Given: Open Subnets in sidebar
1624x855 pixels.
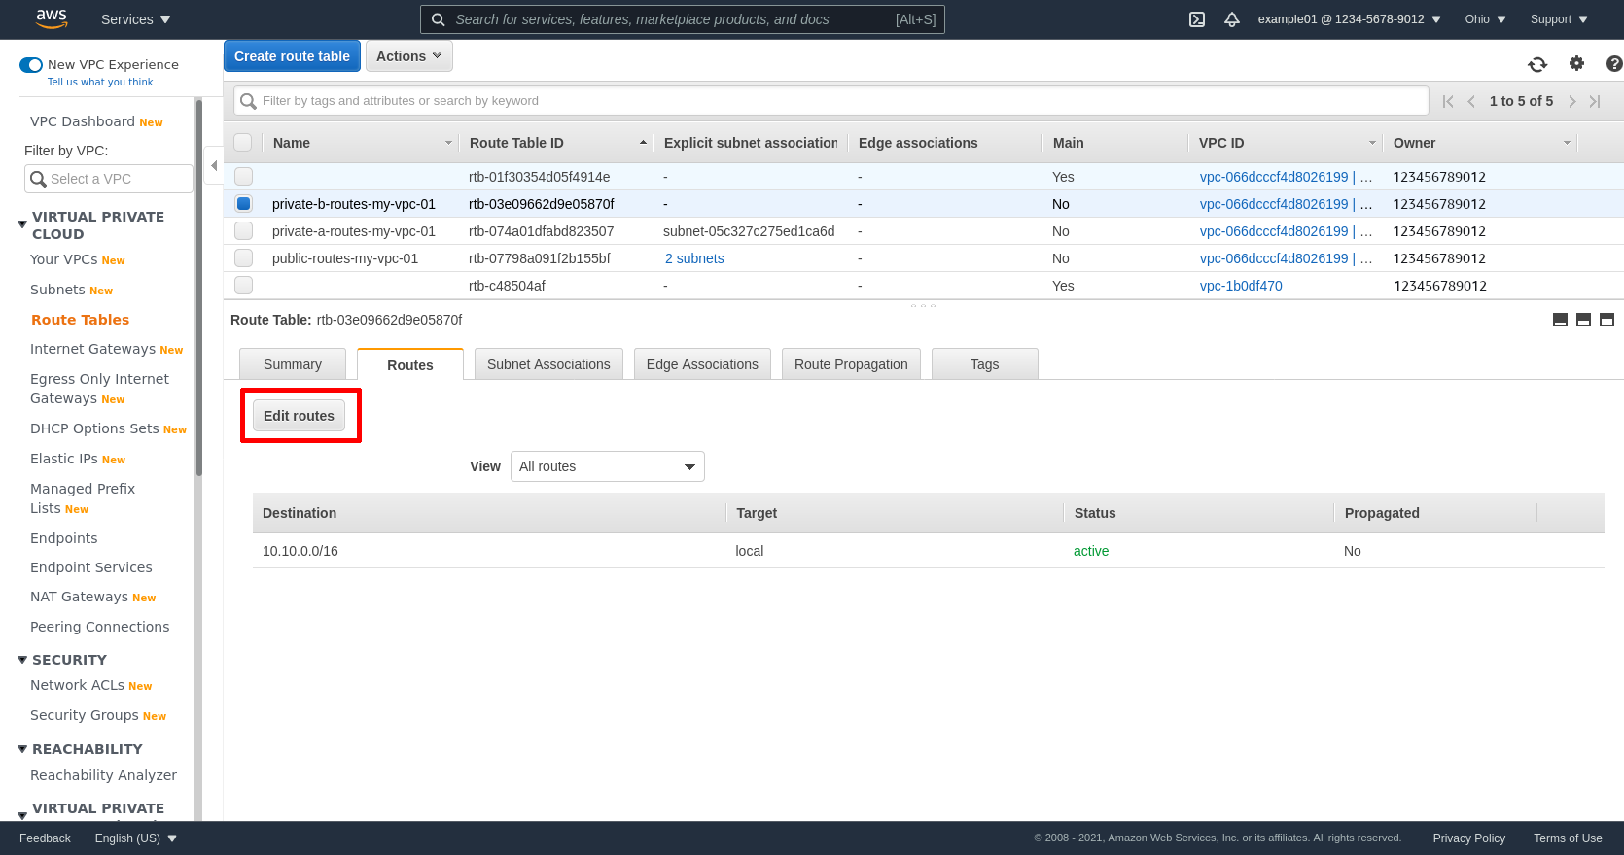Looking at the screenshot, I should point(57,290).
